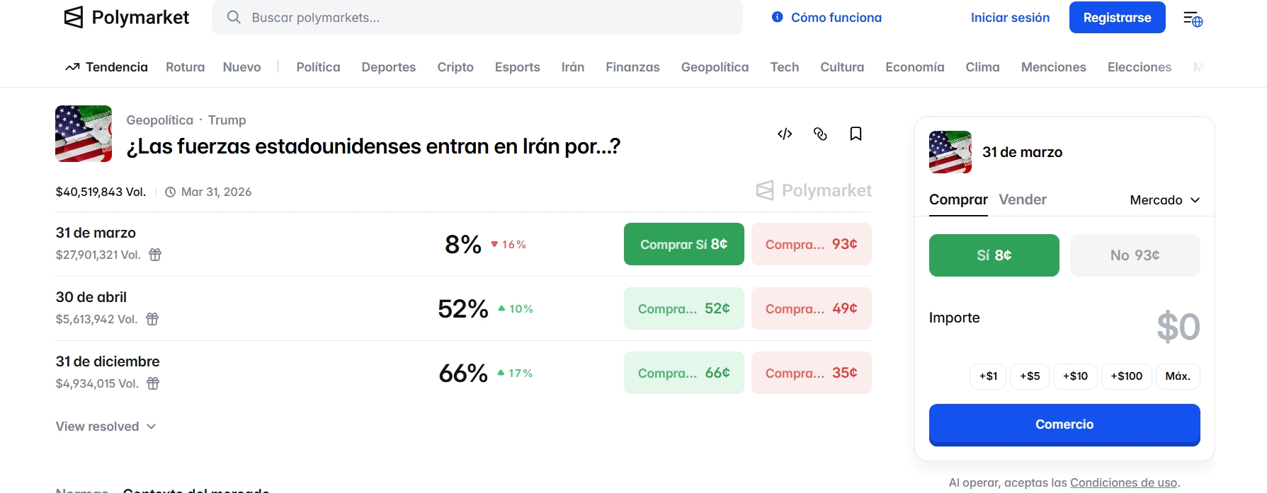The image size is (1267, 493).
Task: Go to the Cripto category
Action: pos(455,67)
